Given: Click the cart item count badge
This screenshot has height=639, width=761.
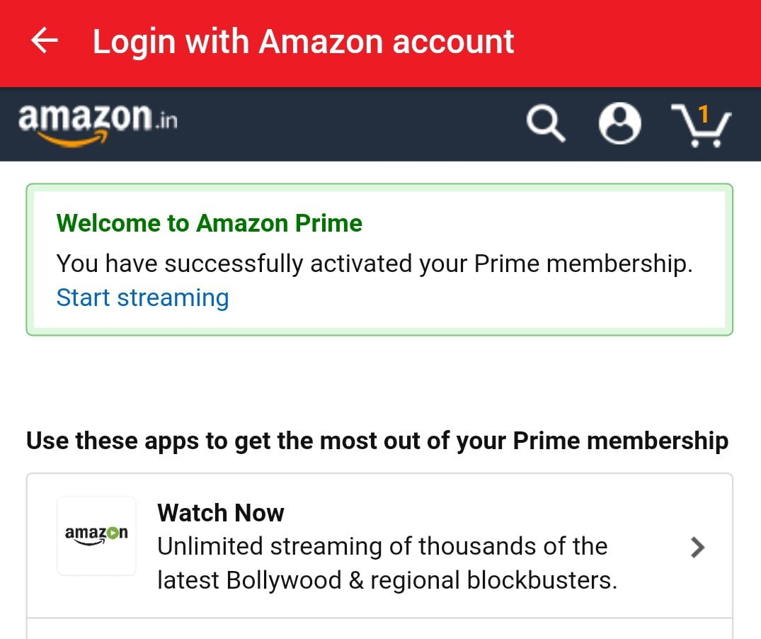Looking at the screenshot, I should click(x=703, y=115).
